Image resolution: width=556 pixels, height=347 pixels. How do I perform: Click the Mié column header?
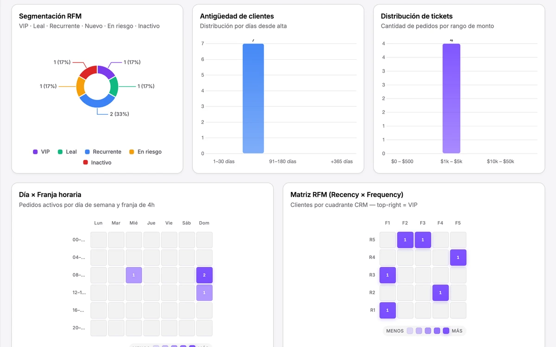pos(134,223)
